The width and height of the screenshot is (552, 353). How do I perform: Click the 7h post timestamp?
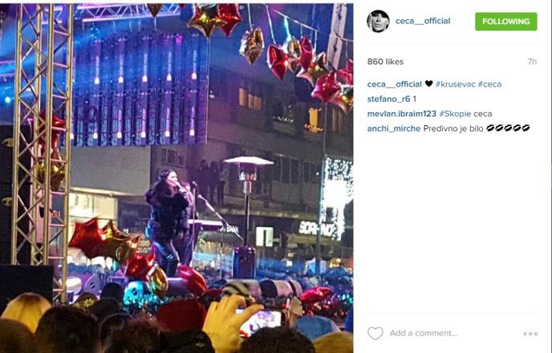click(532, 62)
